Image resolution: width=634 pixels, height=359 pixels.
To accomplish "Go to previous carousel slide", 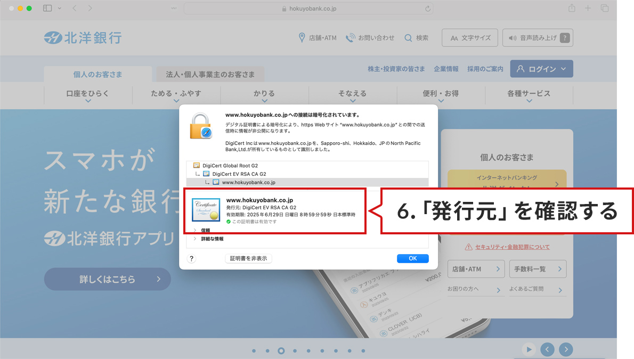I will pyautogui.click(x=548, y=349).
